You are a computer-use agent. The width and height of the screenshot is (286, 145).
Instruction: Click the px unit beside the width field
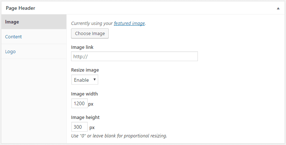(x=91, y=104)
